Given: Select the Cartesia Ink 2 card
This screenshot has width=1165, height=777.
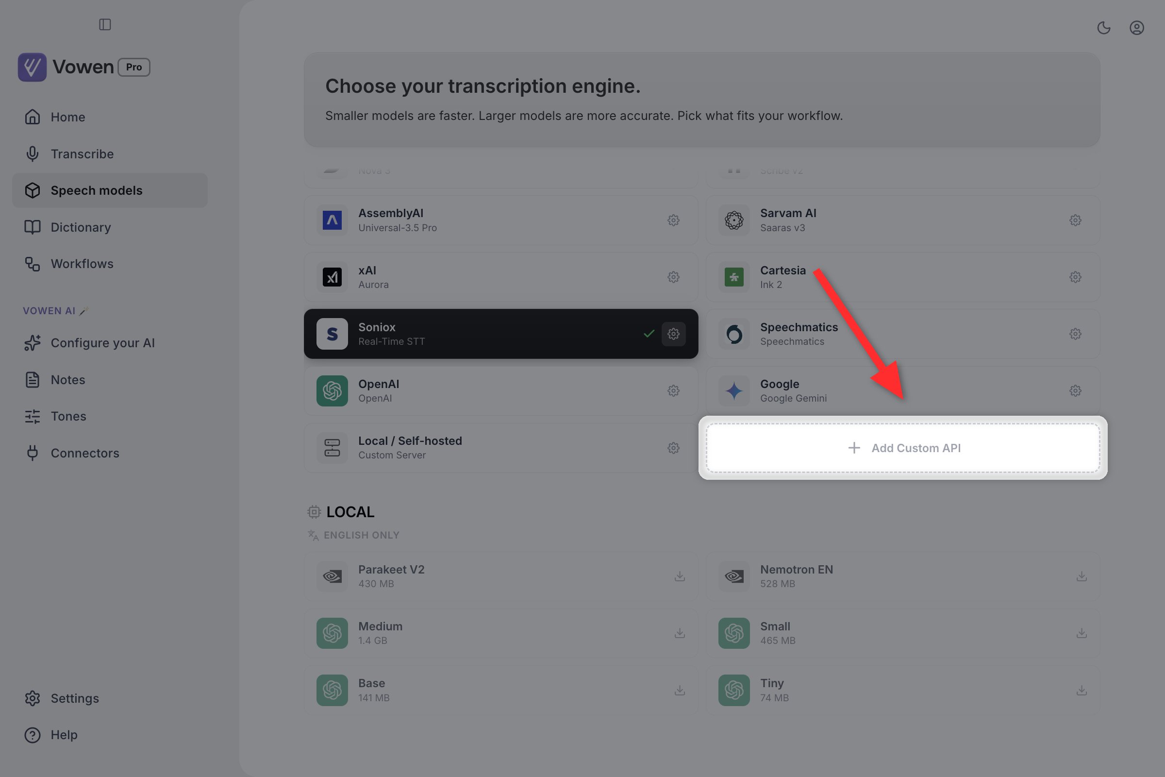Looking at the screenshot, I should 902,277.
